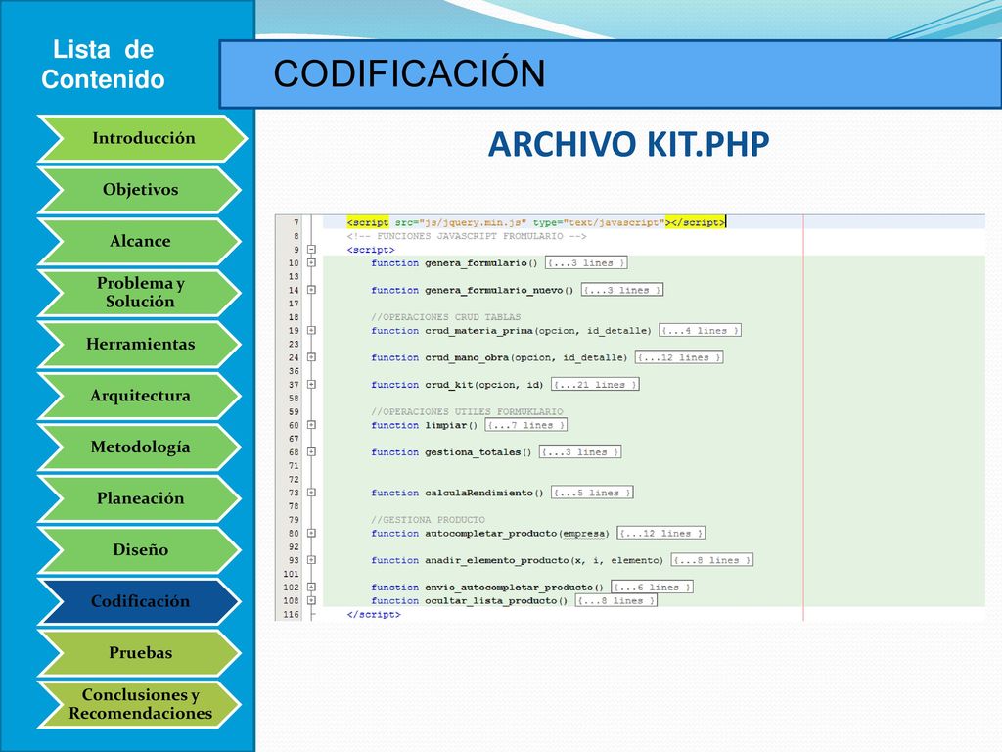Open the folded lines box after genera_formulario()
Screen dimensions: 1002x752
586,262
